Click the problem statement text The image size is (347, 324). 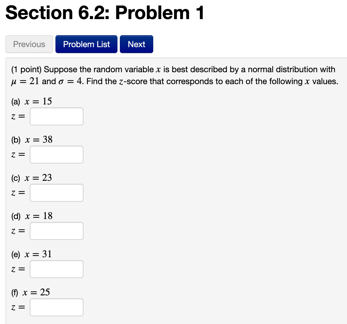click(173, 75)
